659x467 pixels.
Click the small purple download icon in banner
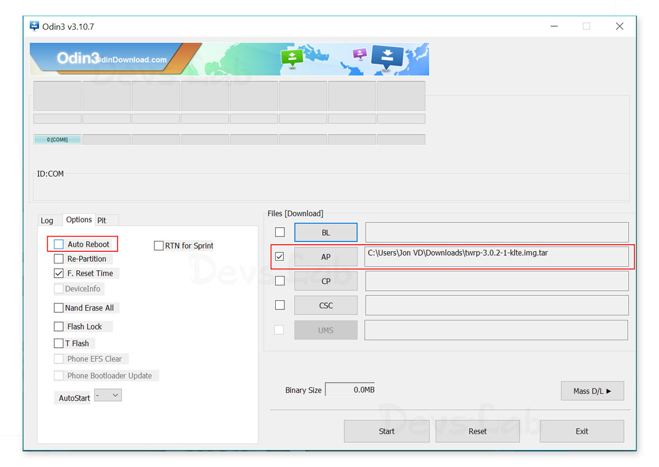tap(360, 54)
